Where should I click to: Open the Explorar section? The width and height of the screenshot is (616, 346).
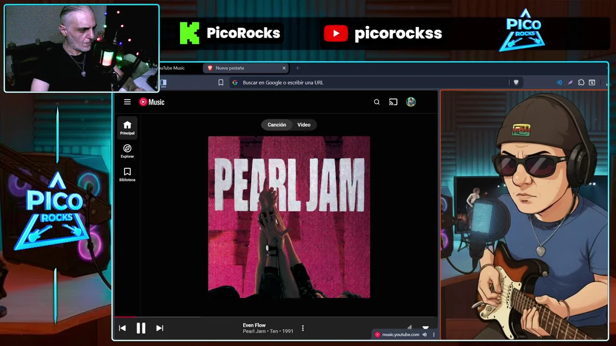127,151
